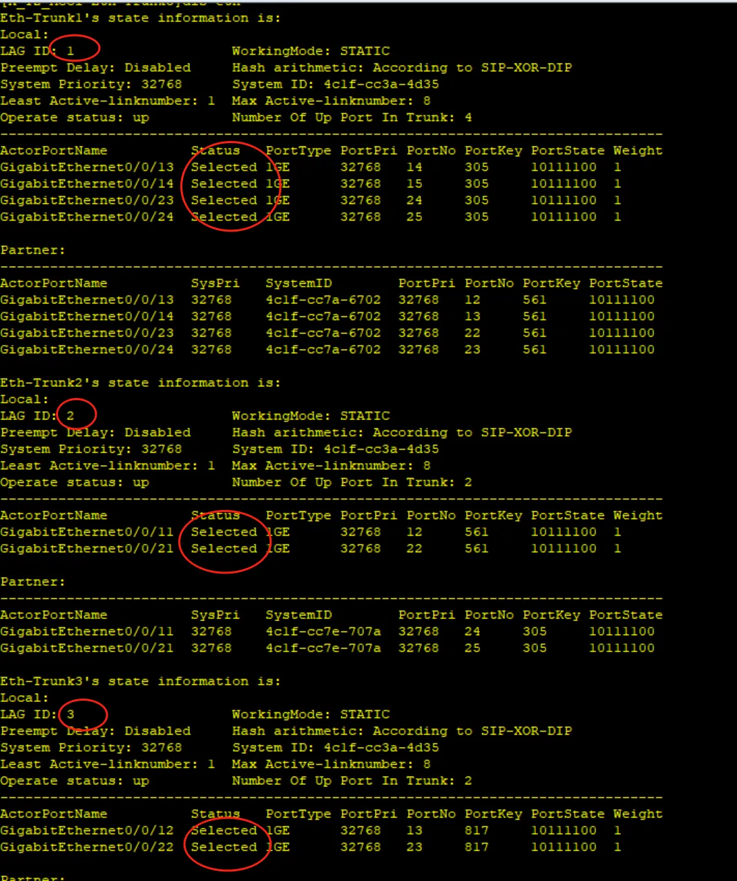This screenshot has width=737, height=881.
Task: Click partner SystemID 4c1f-cc7a-6702 for GigabitEthernet0/0/13
Action: [x=323, y=300]
